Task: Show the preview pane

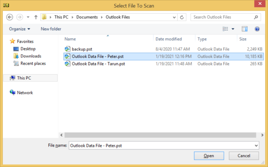Action: click(245, 29)
